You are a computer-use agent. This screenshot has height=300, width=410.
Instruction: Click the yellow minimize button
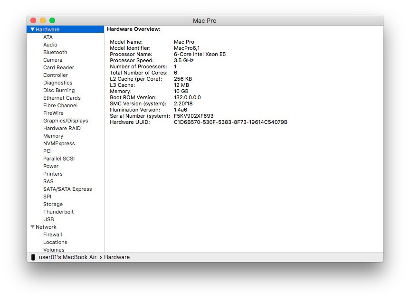tap(43, 20)
